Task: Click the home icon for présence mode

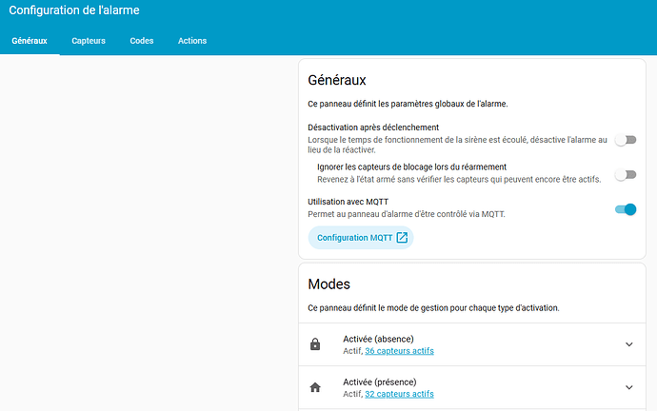Action: pos(315,387)
